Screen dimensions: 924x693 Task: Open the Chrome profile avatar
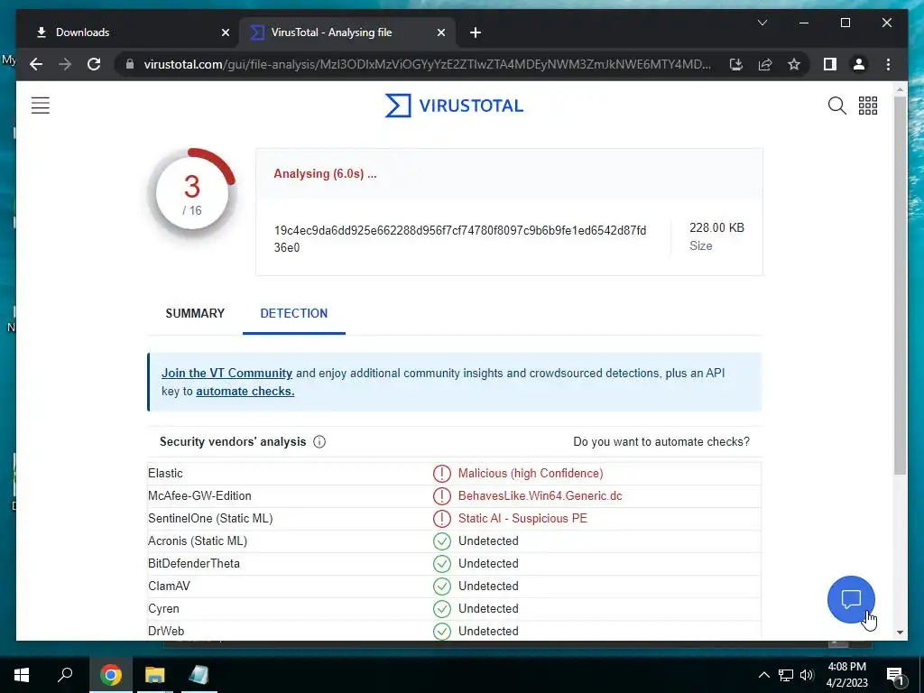coord(859,64)
